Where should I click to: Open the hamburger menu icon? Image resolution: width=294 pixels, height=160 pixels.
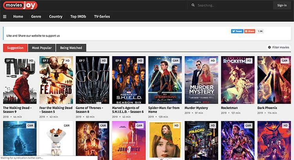coord(5,17)
